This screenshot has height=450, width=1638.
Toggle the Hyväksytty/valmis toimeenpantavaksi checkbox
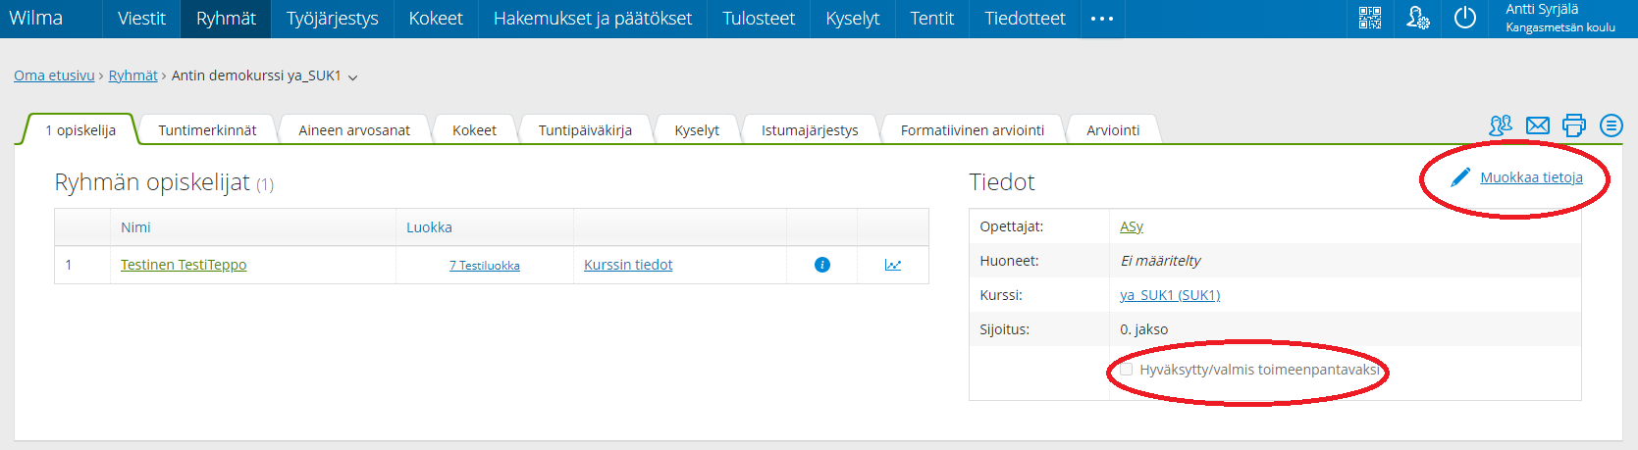1127,370
